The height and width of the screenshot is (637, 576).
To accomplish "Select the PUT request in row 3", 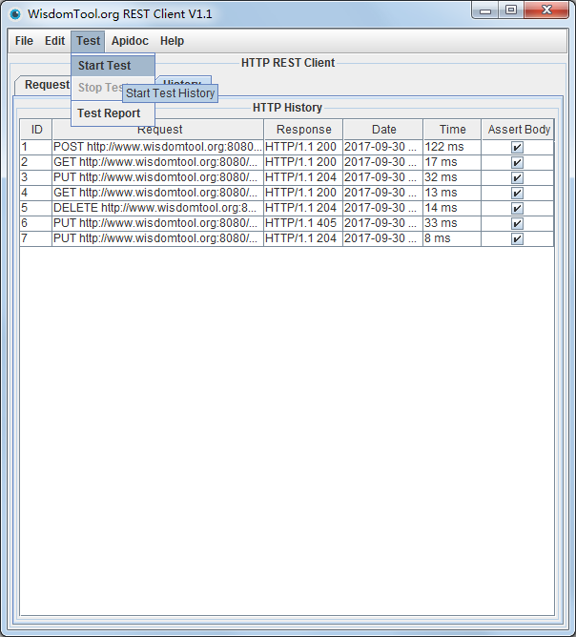I will click(x=157, y=177).
